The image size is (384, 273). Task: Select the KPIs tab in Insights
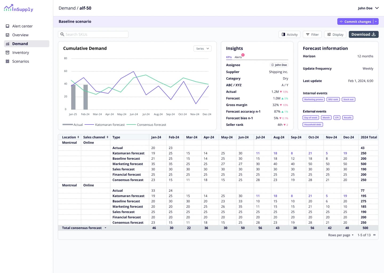pyautogui.click(x=229, y=57)
